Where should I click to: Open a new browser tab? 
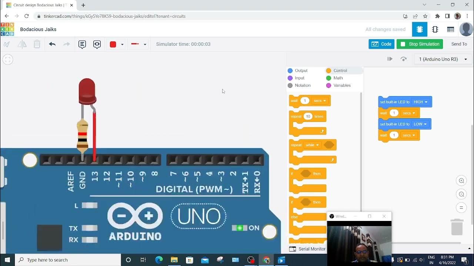click(83, 5)
